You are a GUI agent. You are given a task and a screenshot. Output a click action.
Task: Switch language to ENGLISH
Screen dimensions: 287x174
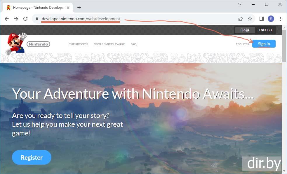click(265, 30)
